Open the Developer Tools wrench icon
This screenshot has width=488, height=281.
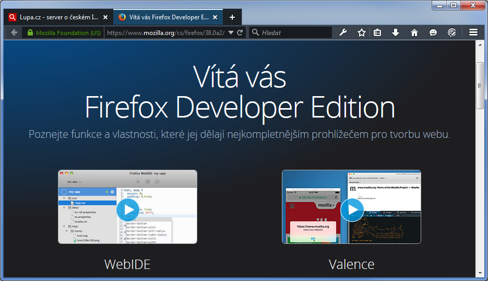click(343, 32)
